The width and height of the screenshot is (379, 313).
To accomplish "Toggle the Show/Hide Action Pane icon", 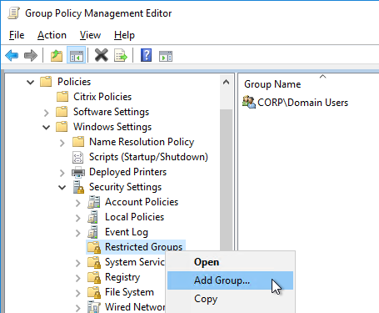I will tap(166, 56).
